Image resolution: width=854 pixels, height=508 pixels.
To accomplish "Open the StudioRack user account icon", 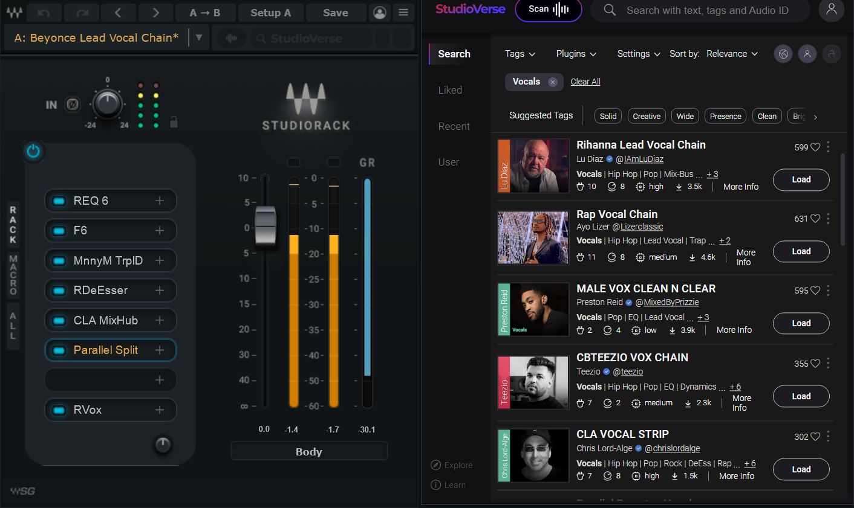I will tap(380, 13).
